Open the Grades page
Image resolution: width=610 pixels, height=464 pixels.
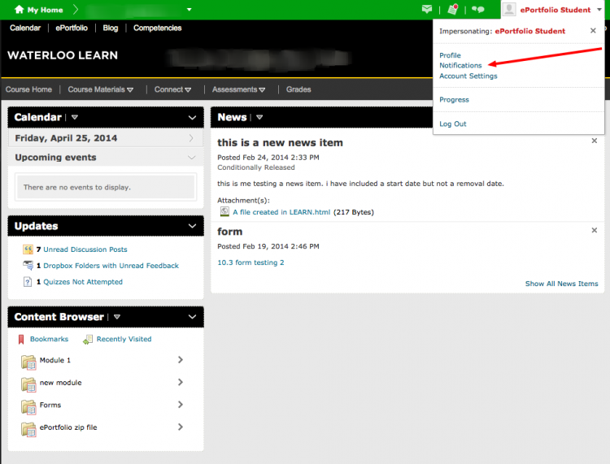298,89
